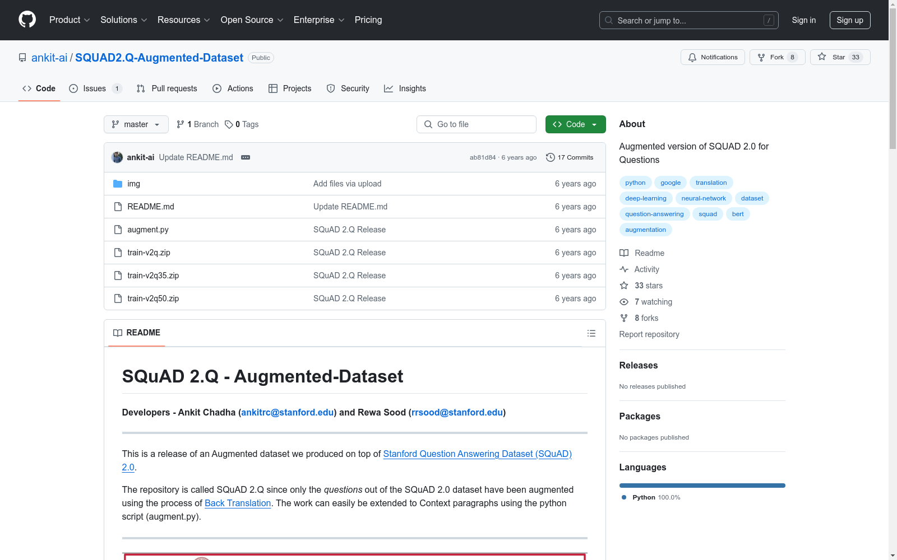Click the star icon in sidebar stars
Viewport: 897px width, 560px height.
(x=624, y=286)
